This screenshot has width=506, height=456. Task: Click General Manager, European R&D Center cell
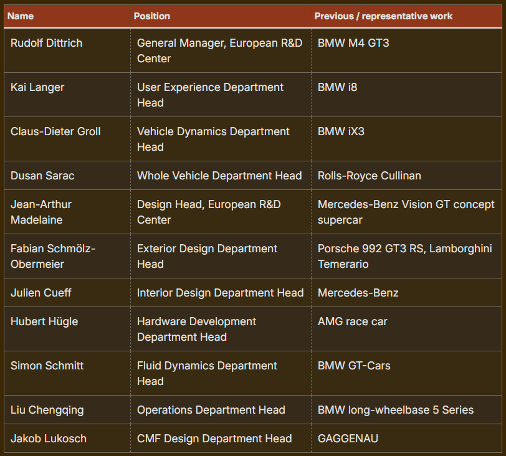[x=221, y=50]
